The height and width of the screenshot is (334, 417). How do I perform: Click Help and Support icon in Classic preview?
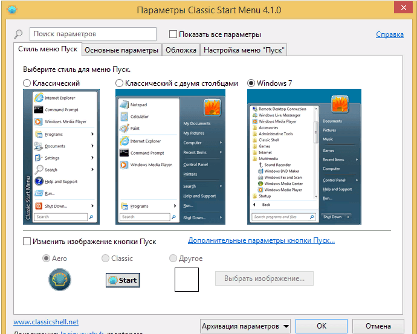tap(39, 181)
